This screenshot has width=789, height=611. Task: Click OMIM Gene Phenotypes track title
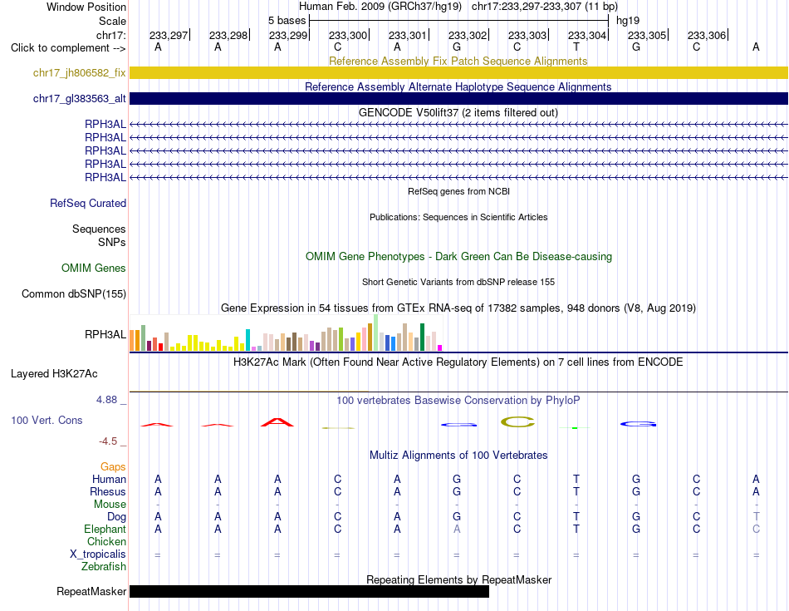[x=458, y=256]
